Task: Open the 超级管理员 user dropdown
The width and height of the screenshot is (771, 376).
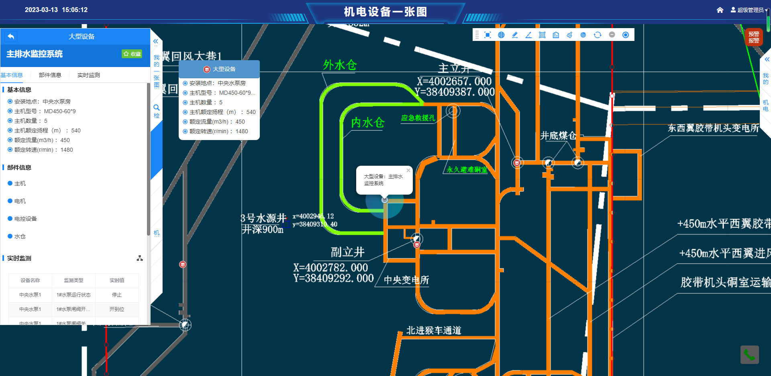Action: (749, 10)
